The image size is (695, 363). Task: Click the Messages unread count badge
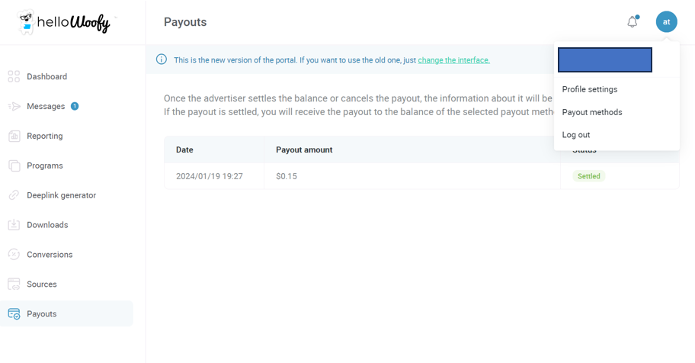click(x=75, y=106)
